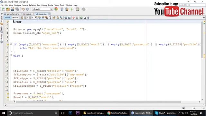Switch to the Skype taskbar window
The image size is (206, 116).
[165, 113]
